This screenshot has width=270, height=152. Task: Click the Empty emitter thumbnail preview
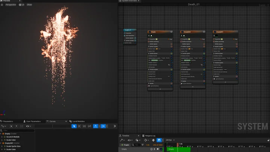[x=151, y=36]
